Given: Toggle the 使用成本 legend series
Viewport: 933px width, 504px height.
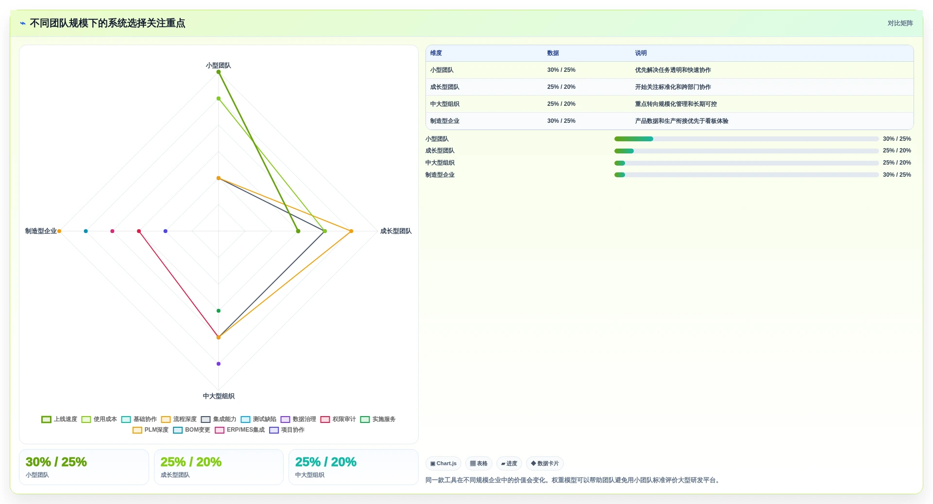Looking at the screenshot, I should pos(99,419).
